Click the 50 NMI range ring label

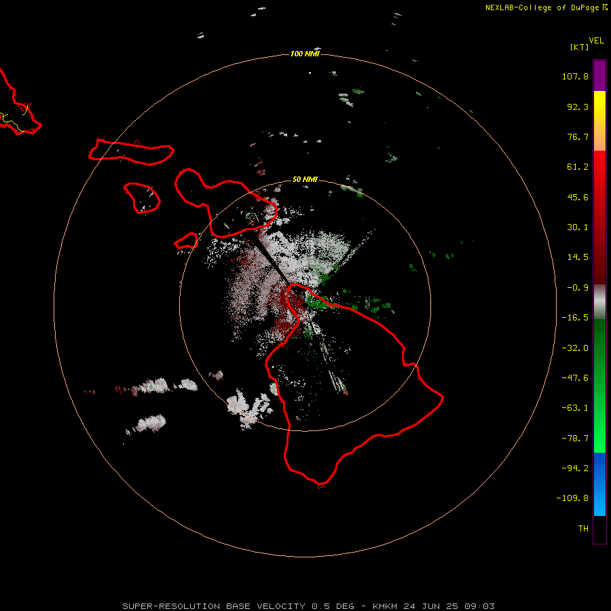tap(305, 179)
